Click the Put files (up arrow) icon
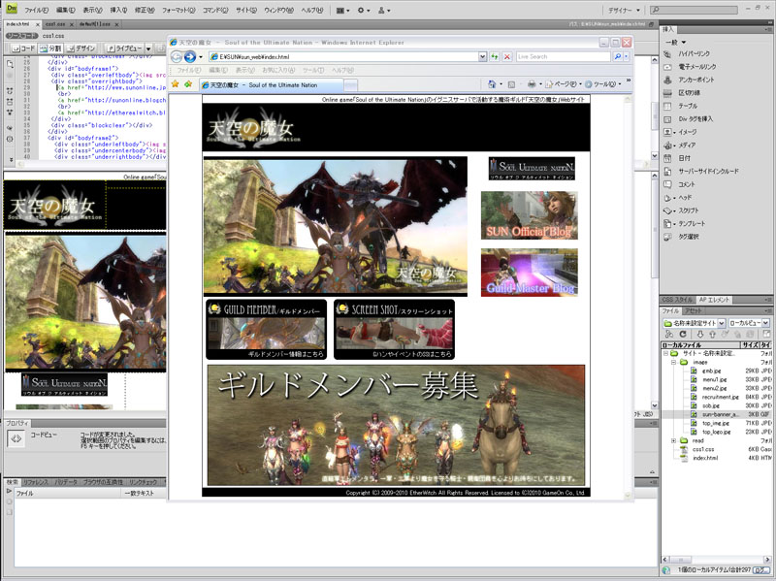The image size is (776, 581). pos(713,335)
